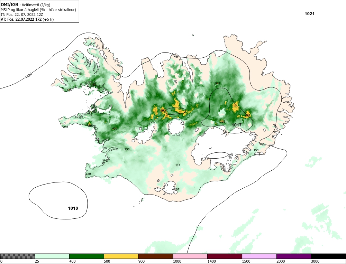Click the 1017 low pressure label
The image size is (346, 264).
point(237,125)
